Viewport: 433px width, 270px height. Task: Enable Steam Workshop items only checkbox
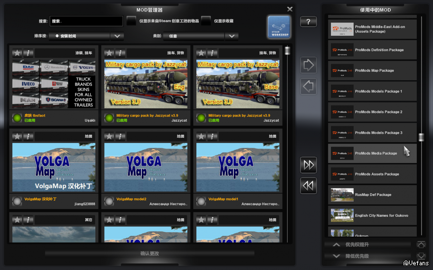[131, 21]
